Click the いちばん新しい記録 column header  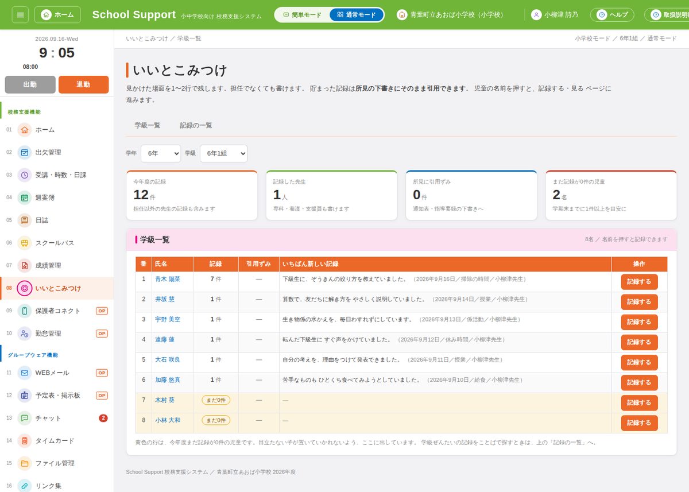coord(445,264)
